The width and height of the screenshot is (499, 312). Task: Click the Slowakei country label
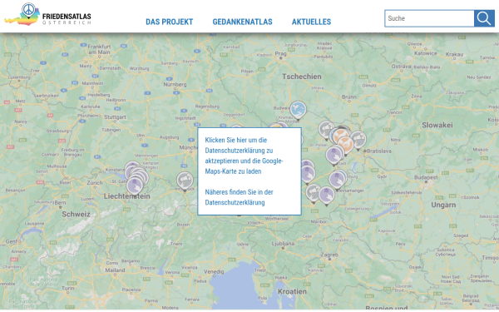point(437,125)
